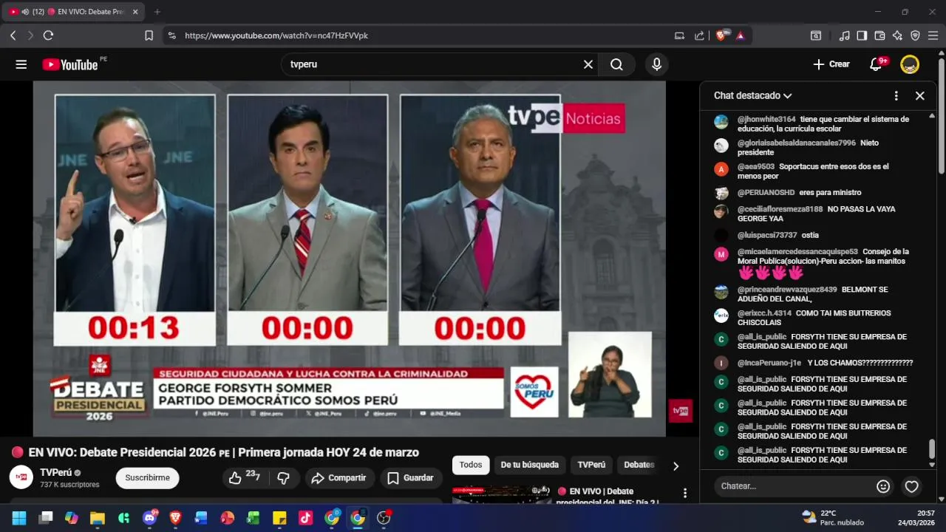Screen dimensions: 946x532
Task: Open Brave Rewards triangle icon
Action: [x=740, y=35]
